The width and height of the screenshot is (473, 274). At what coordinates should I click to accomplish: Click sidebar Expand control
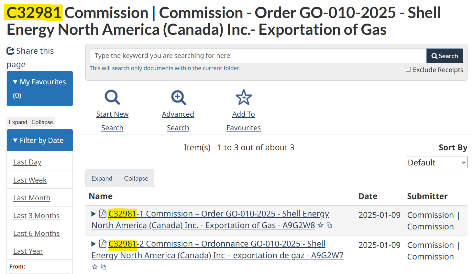pyautogui.click(x=18, y=122)
